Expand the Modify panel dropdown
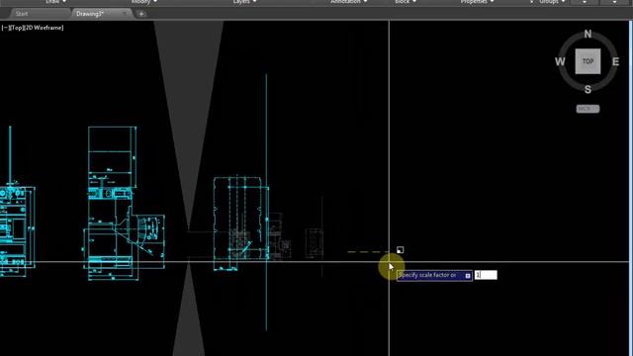 (144, 2)
